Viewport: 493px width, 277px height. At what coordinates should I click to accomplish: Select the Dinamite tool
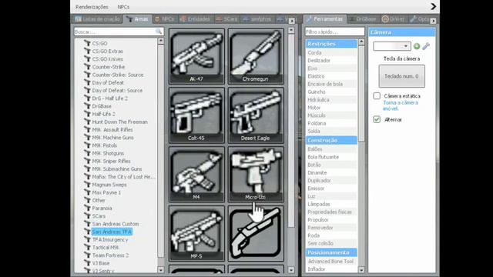331,172
